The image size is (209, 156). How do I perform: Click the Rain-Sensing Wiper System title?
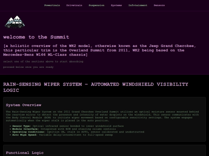(96, 87)
